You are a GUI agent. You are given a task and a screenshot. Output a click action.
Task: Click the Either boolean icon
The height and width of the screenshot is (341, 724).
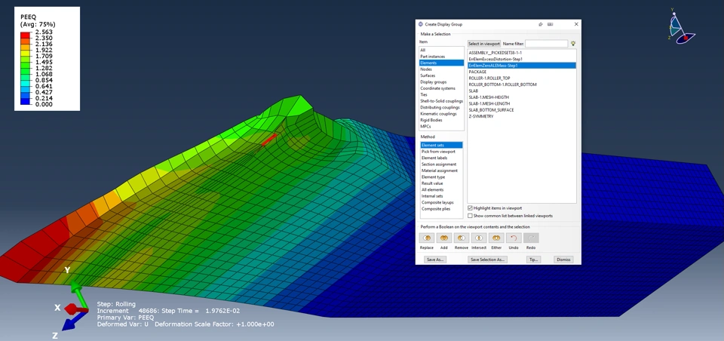pos(496,238)
